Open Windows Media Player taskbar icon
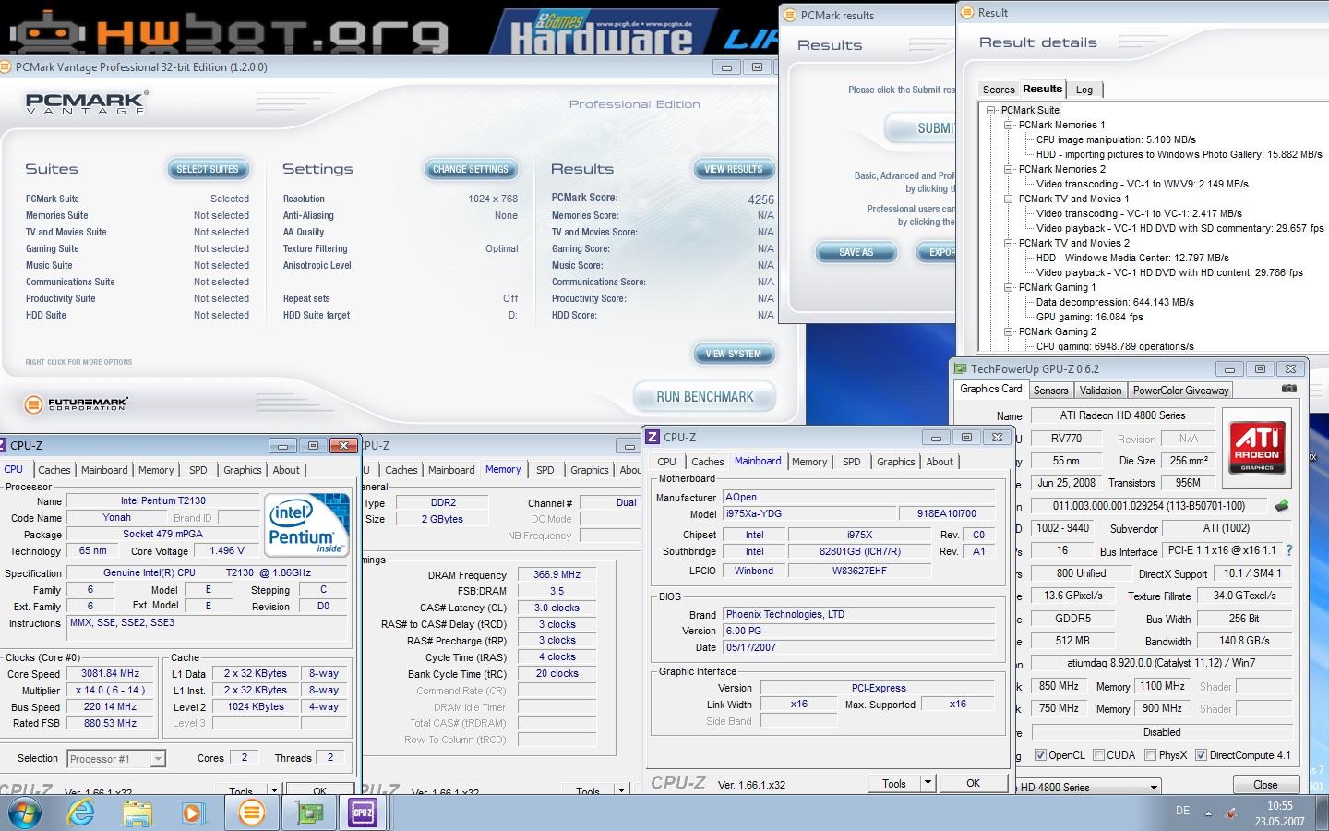The image size is (1329, 831). [x=193, y=813]
